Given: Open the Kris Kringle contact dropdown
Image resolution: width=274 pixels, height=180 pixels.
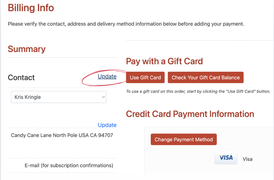Looking at the screenshot, I should (x=58, y=97).
